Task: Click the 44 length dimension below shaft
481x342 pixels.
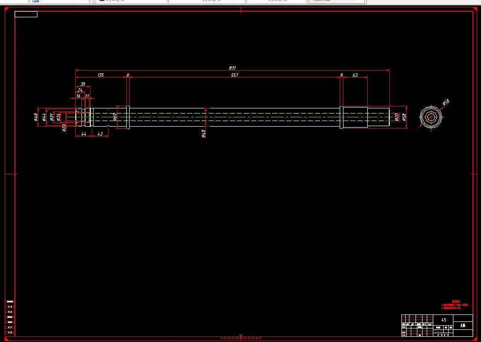Action: point(83,134)
